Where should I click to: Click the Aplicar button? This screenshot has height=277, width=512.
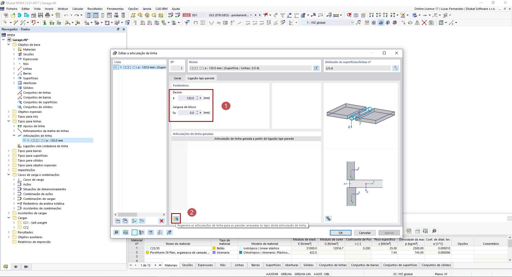(389, 233)
